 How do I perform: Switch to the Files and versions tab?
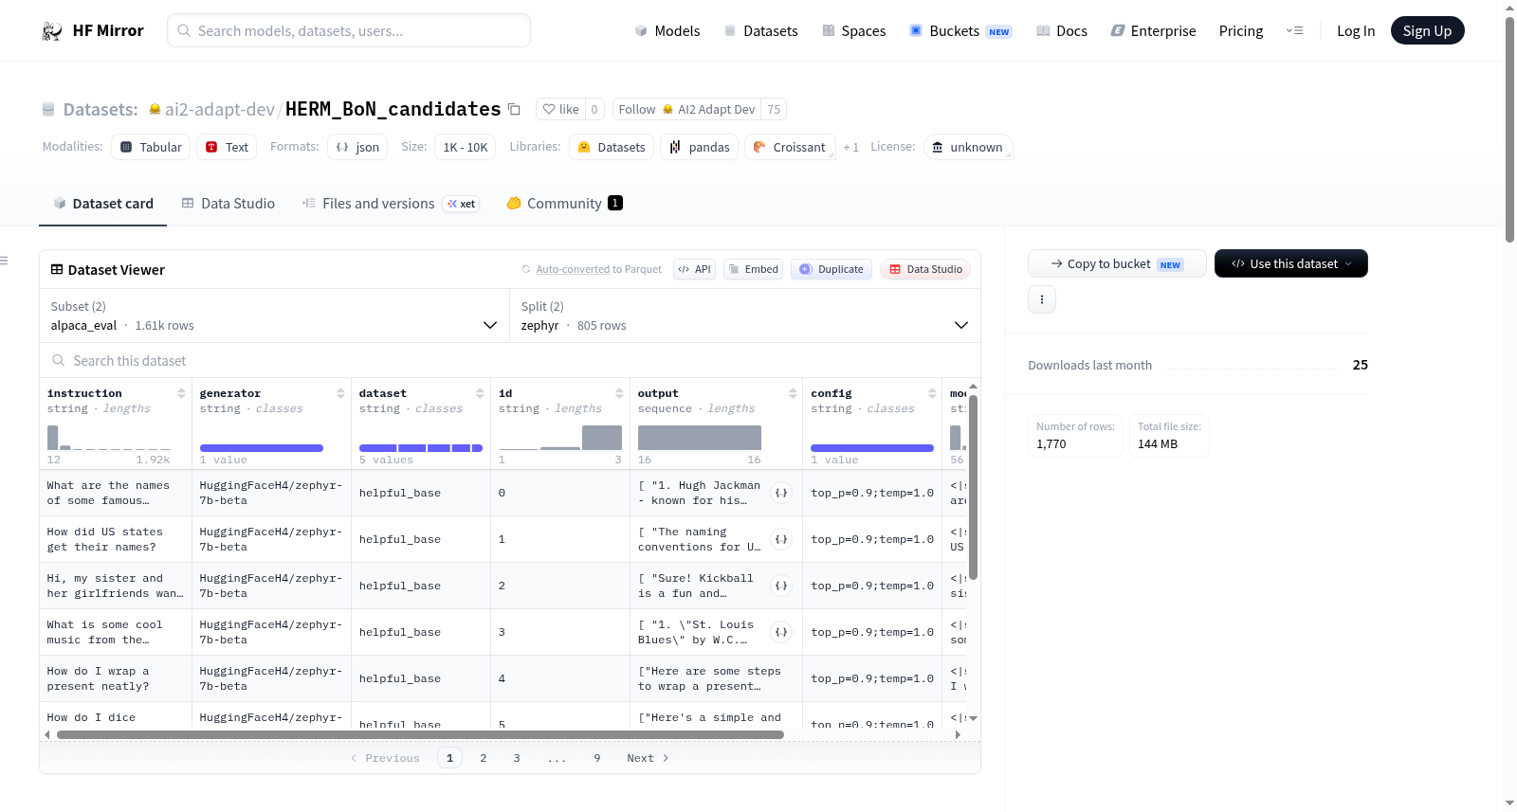391,204
